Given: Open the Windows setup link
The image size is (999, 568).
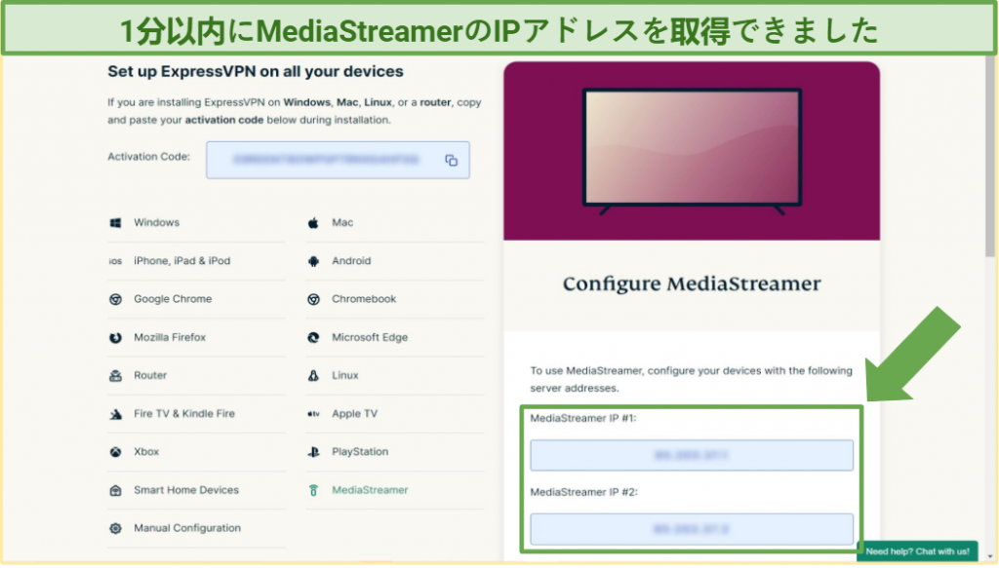Looking at the screenshot, I should [156, 222].
